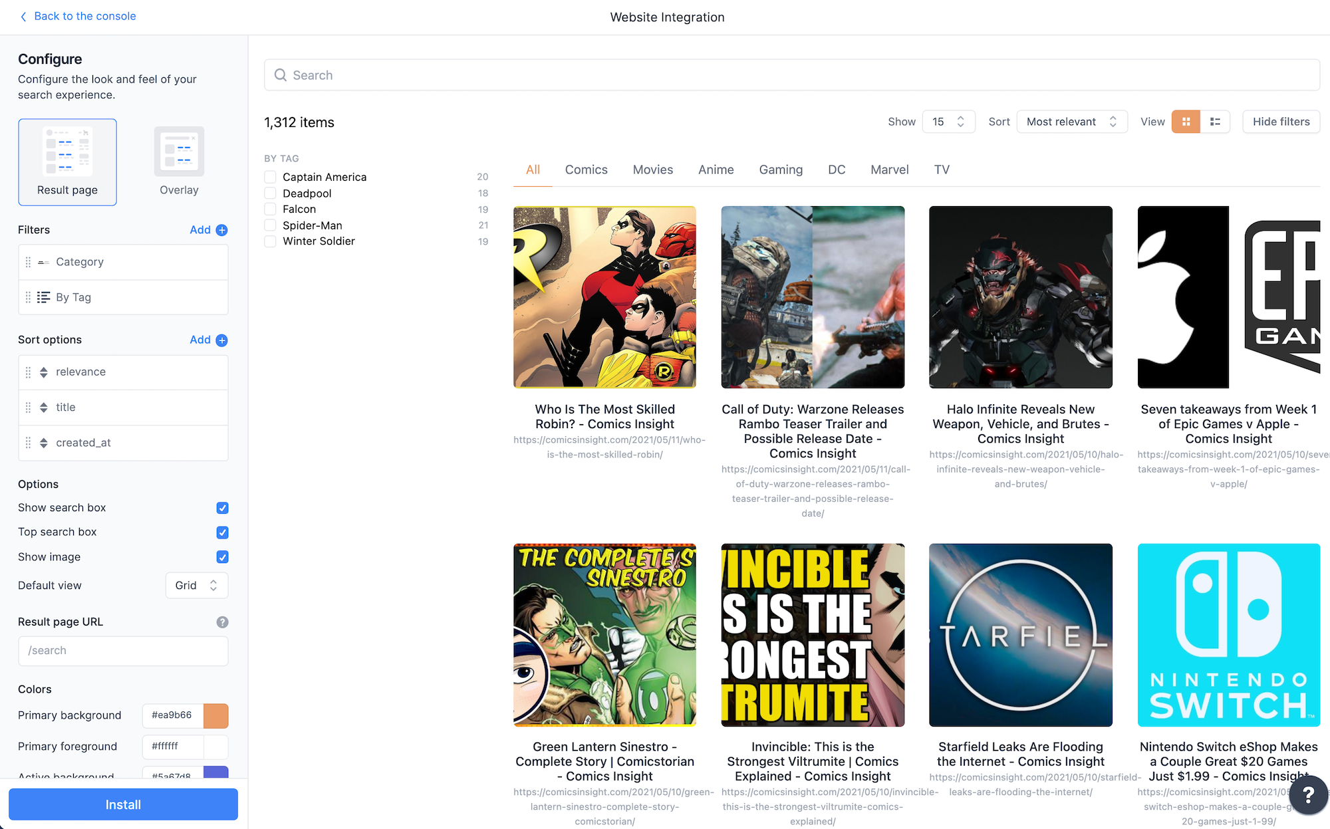1330x829 pixels.
Task: Open Halo Infinite Reveals New Weapon title
Action: point(1020,424)
